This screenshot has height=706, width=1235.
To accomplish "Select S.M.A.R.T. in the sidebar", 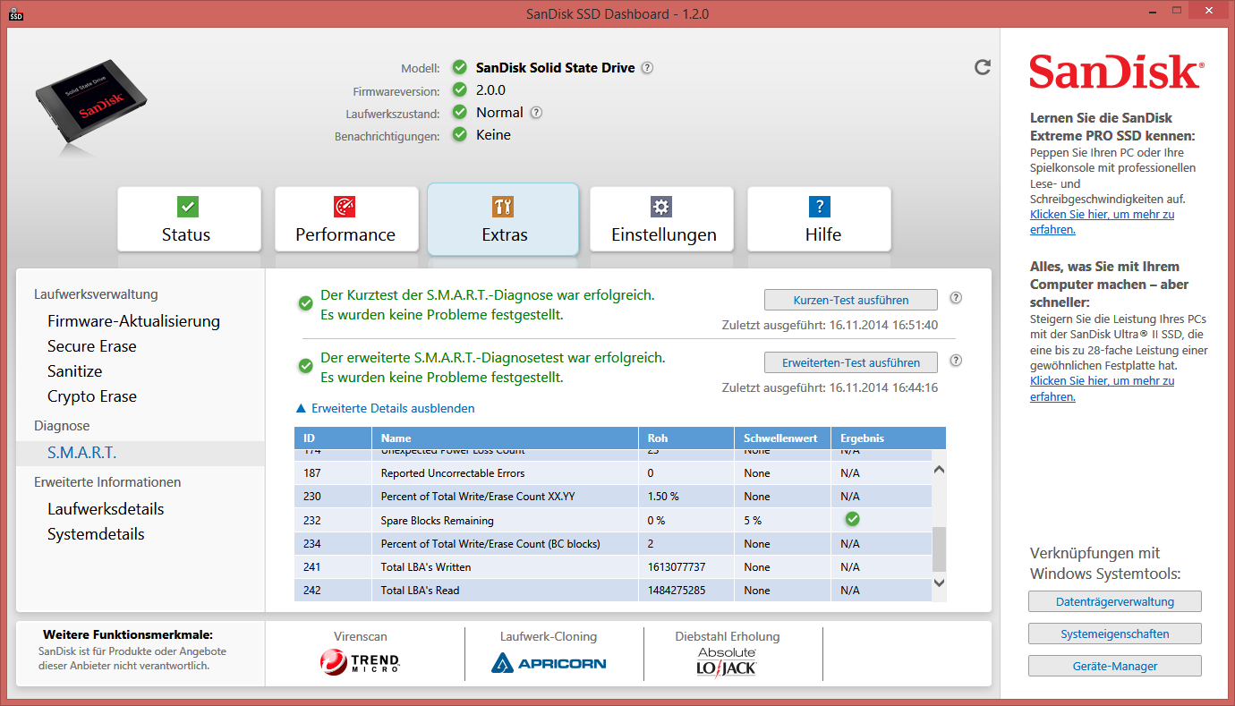I will tap(141, 453).
